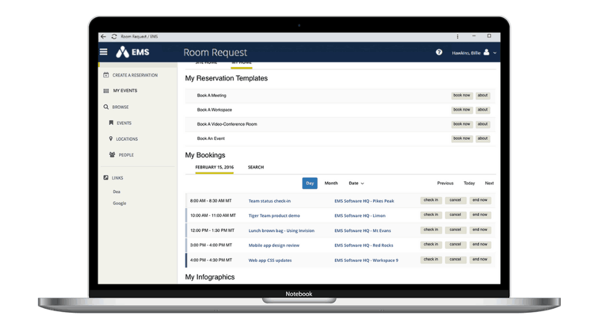This screenshot has width=599, height=329.
Task: Open the Dea link in sidebar
Action: 117,192
